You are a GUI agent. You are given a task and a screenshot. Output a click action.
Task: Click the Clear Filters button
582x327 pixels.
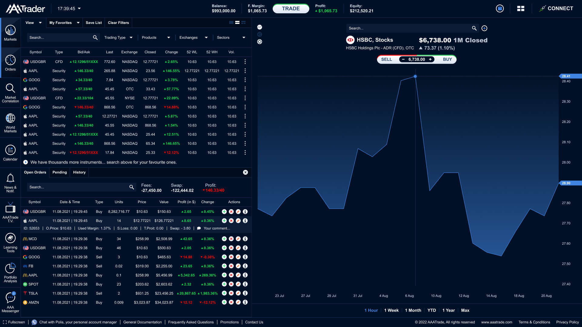click(118, 23)
